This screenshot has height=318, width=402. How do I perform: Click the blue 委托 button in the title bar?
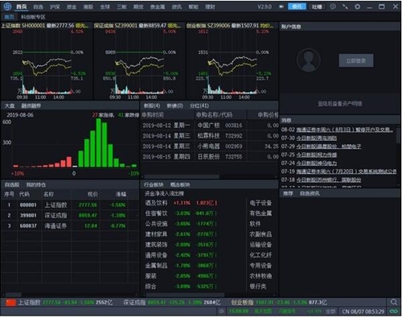pos(297,6)
